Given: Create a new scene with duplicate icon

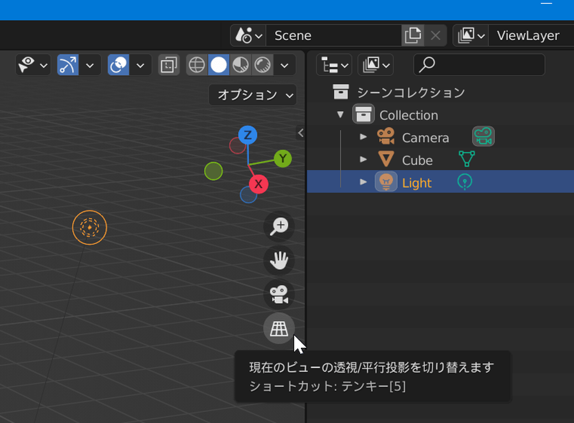Looking at the screenshot, I should coord(413,36).
